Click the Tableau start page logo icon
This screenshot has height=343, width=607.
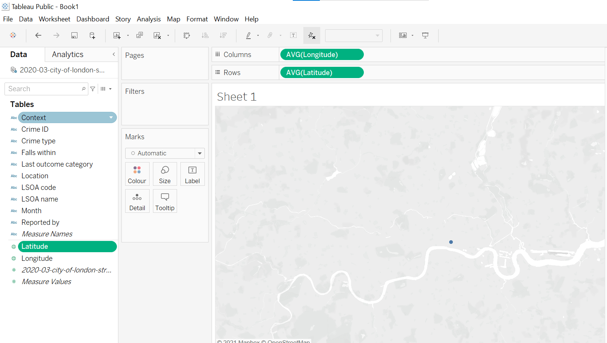click(x=13, y=35)
